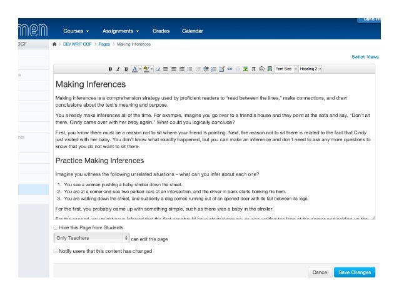Open the math equation editor (pi icon)
The width and height of the screenshot is (399, 308).
(253, 69)
